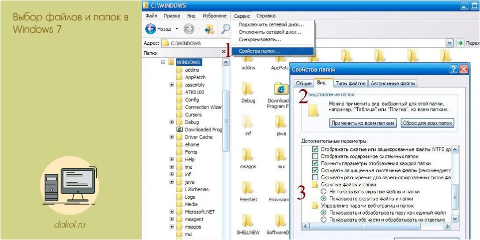Expand the ime tree node

coord(172,167)
